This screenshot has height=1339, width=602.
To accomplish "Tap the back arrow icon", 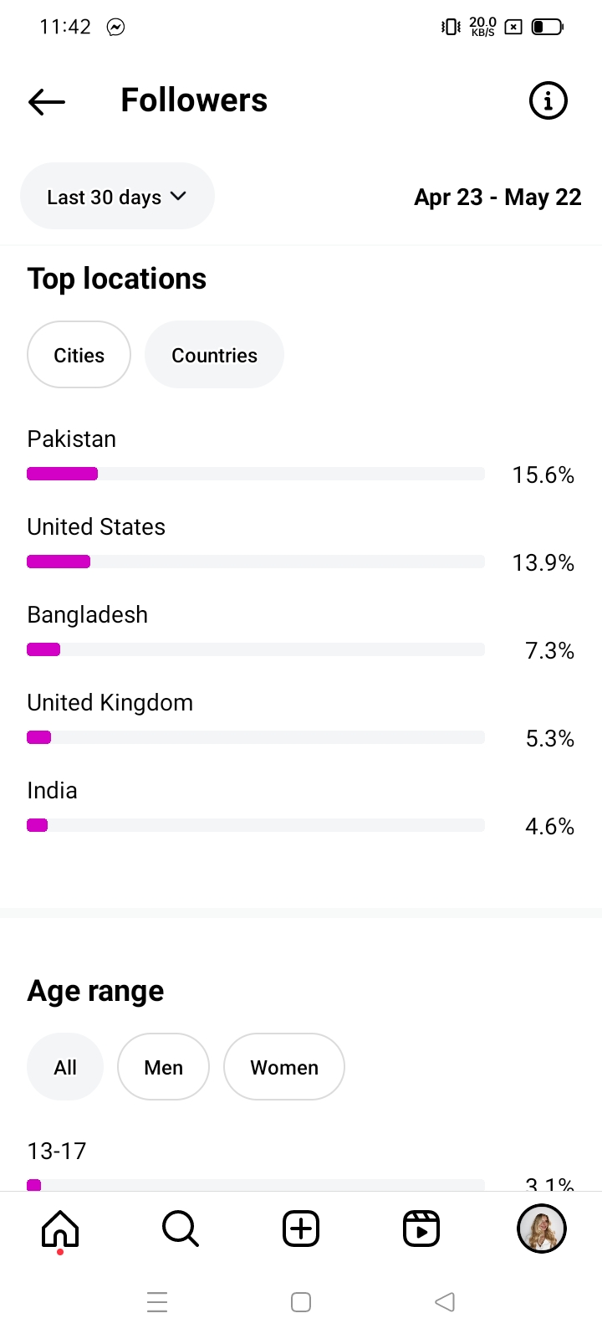I will 47,101.
